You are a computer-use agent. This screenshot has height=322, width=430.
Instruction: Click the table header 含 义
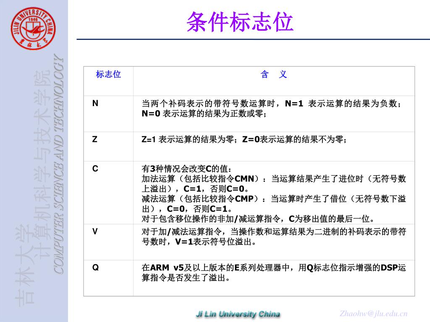point(274,74)
